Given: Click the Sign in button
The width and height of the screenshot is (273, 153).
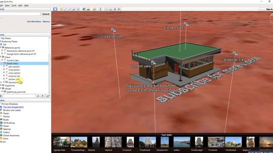Looking at the screenshot, I should pyautogui.click(x=269, y=9).
